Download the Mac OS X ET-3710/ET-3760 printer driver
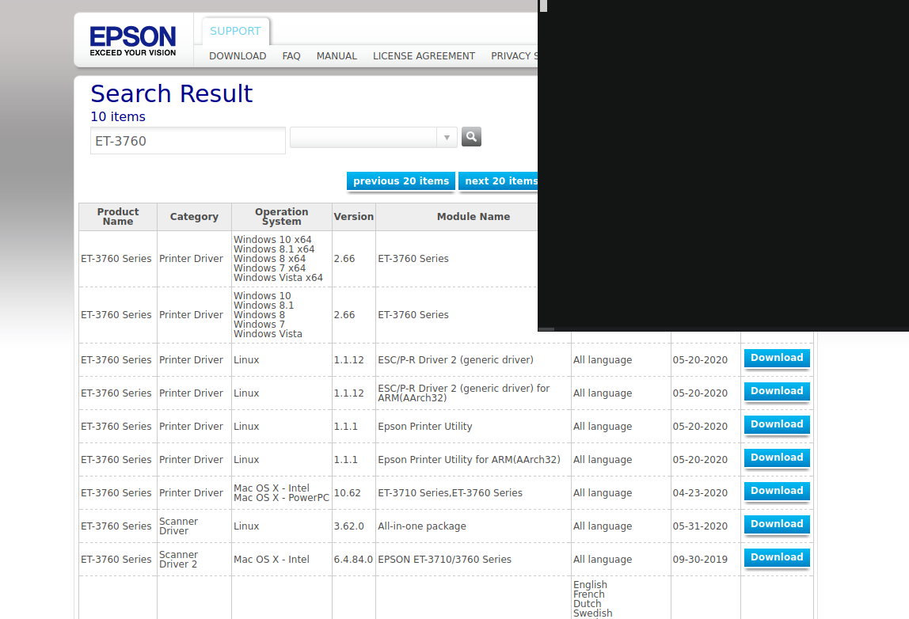Screen dimensions: 909x619 point(777,491)
